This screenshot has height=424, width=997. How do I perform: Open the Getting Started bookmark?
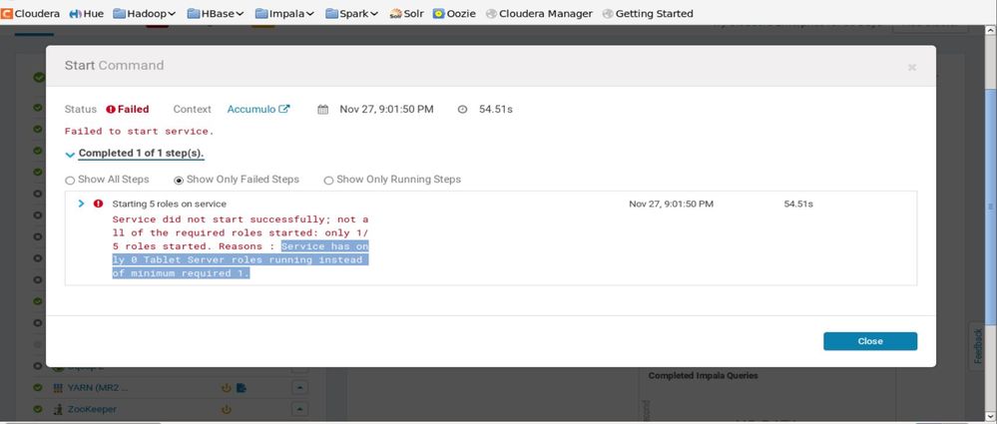648,13
